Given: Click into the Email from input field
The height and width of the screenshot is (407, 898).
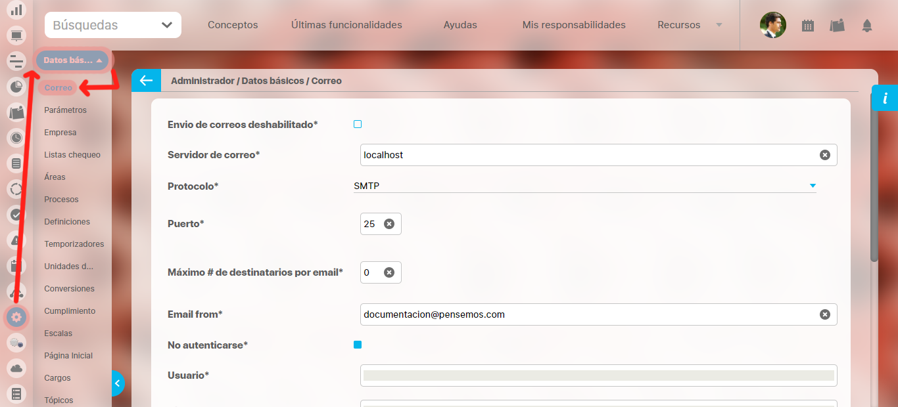Looking at the screenshot, I should (x=588, y=314).
